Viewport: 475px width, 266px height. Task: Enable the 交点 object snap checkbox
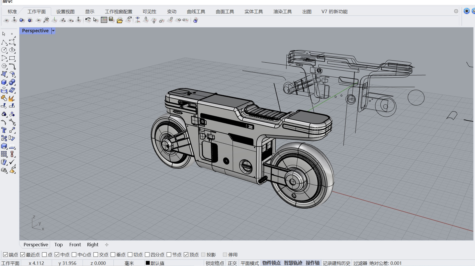coord(96,255)
